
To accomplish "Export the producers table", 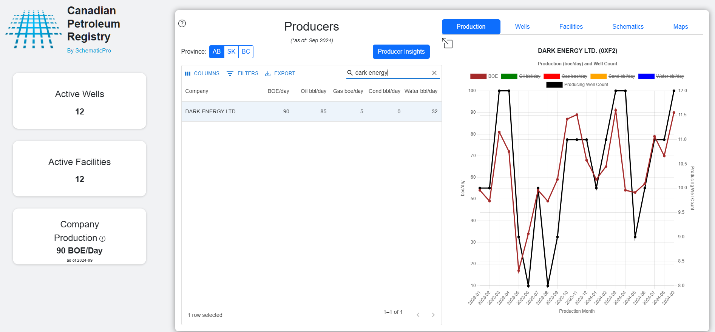I will tap(280, 73).
